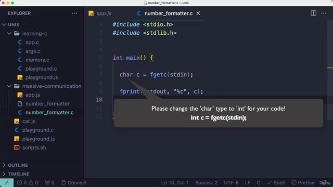The height and width of the screenshot is (187, 333).
Task: Click the split editor right icon
Action: (x=313, y=13)
